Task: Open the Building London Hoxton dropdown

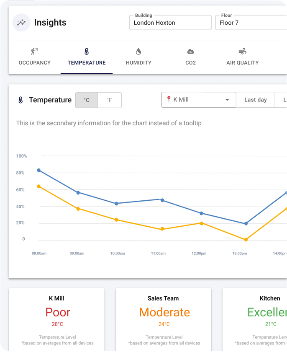Action: pos(170,23)
